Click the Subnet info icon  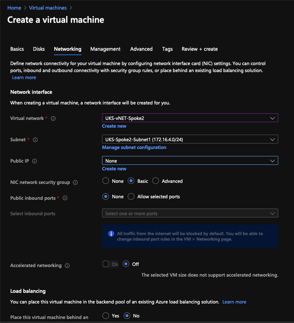[35, 140]
